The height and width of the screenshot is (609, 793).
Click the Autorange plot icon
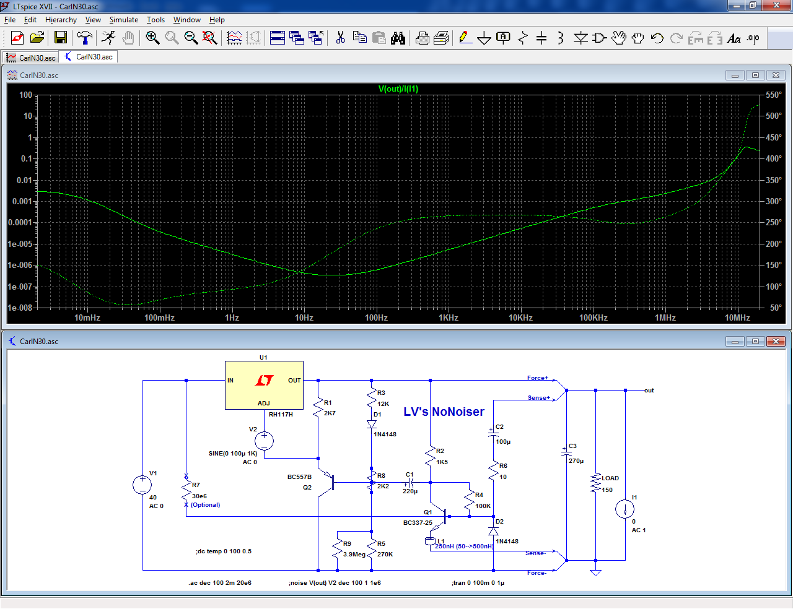point(234,38)
